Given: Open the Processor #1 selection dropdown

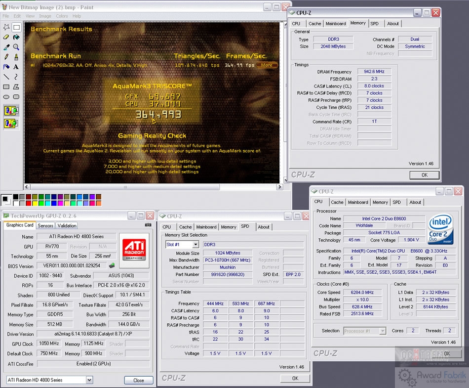Looking at the screenshot, I should (382, 331).
